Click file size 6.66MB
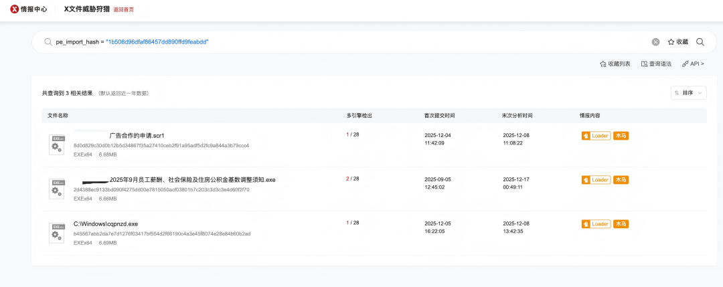This screenshot has width=723, height=287. 107,199
